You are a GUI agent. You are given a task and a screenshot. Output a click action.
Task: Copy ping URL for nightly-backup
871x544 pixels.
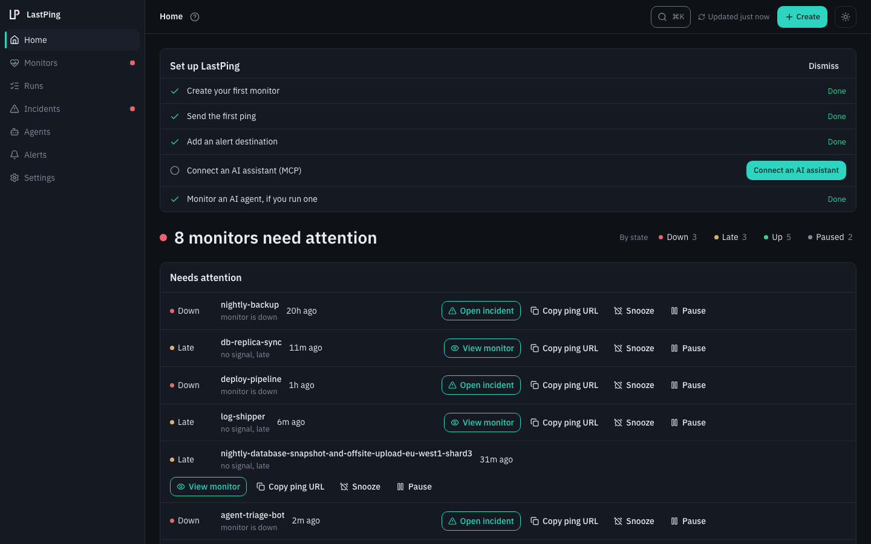[x=564, y=311]
